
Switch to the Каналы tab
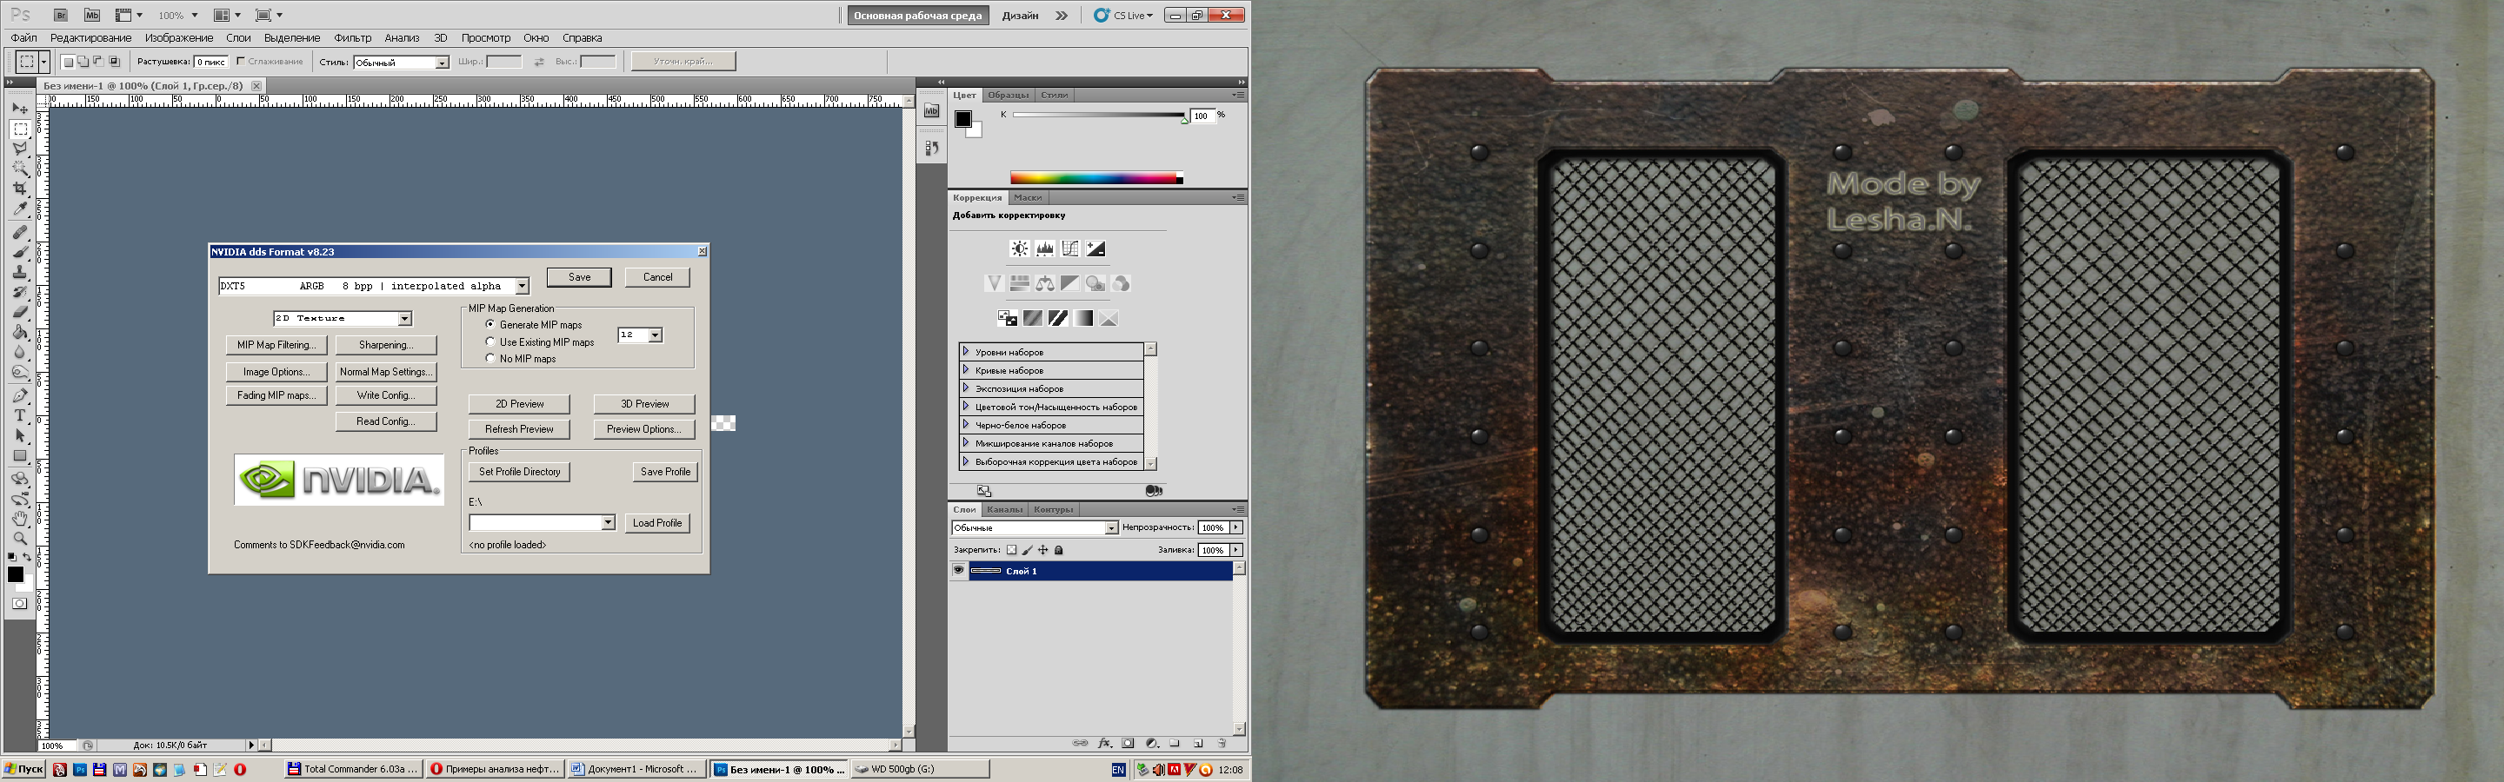coord(1003,509)
